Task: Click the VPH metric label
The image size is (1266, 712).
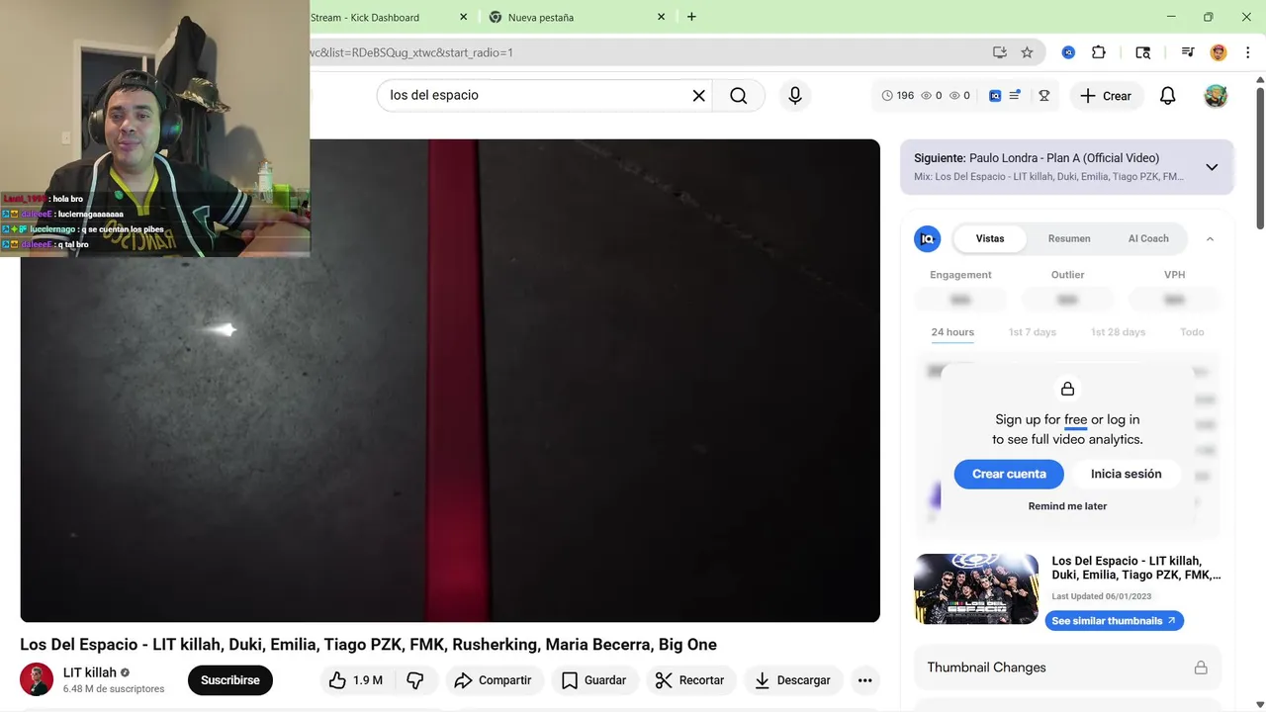Action: (x=1174, y=275)
